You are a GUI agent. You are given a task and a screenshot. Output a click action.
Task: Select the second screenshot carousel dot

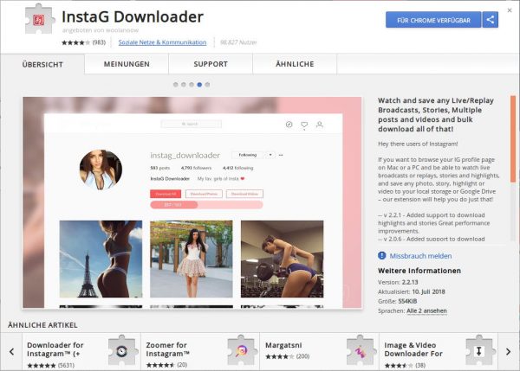[184, 85]
